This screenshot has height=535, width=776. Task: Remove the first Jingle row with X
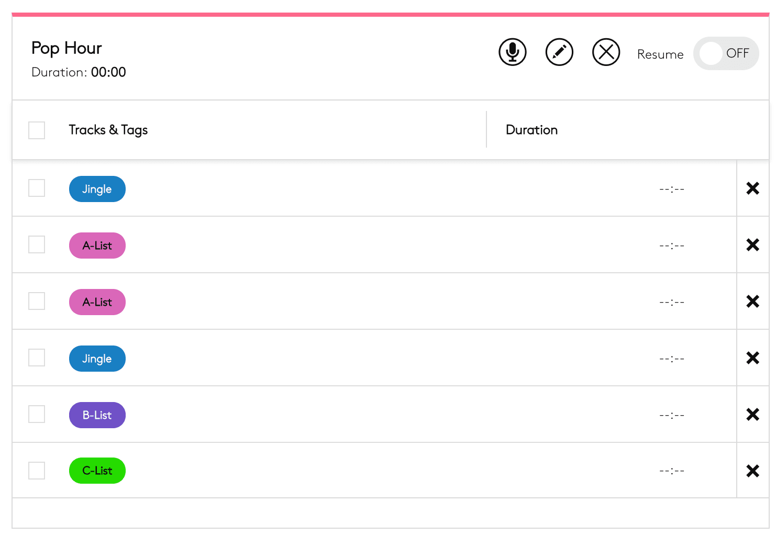point(752,188)
